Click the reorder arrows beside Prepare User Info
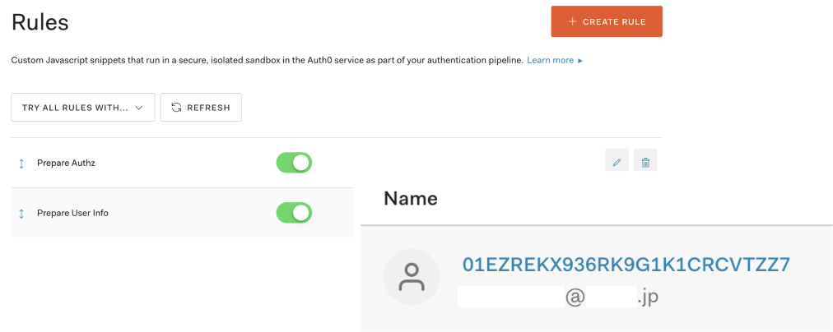833x332 pixels. 21,213
